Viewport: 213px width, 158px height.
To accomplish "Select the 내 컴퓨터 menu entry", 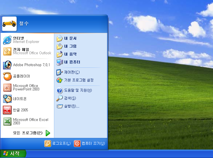I will pos(81,62).
